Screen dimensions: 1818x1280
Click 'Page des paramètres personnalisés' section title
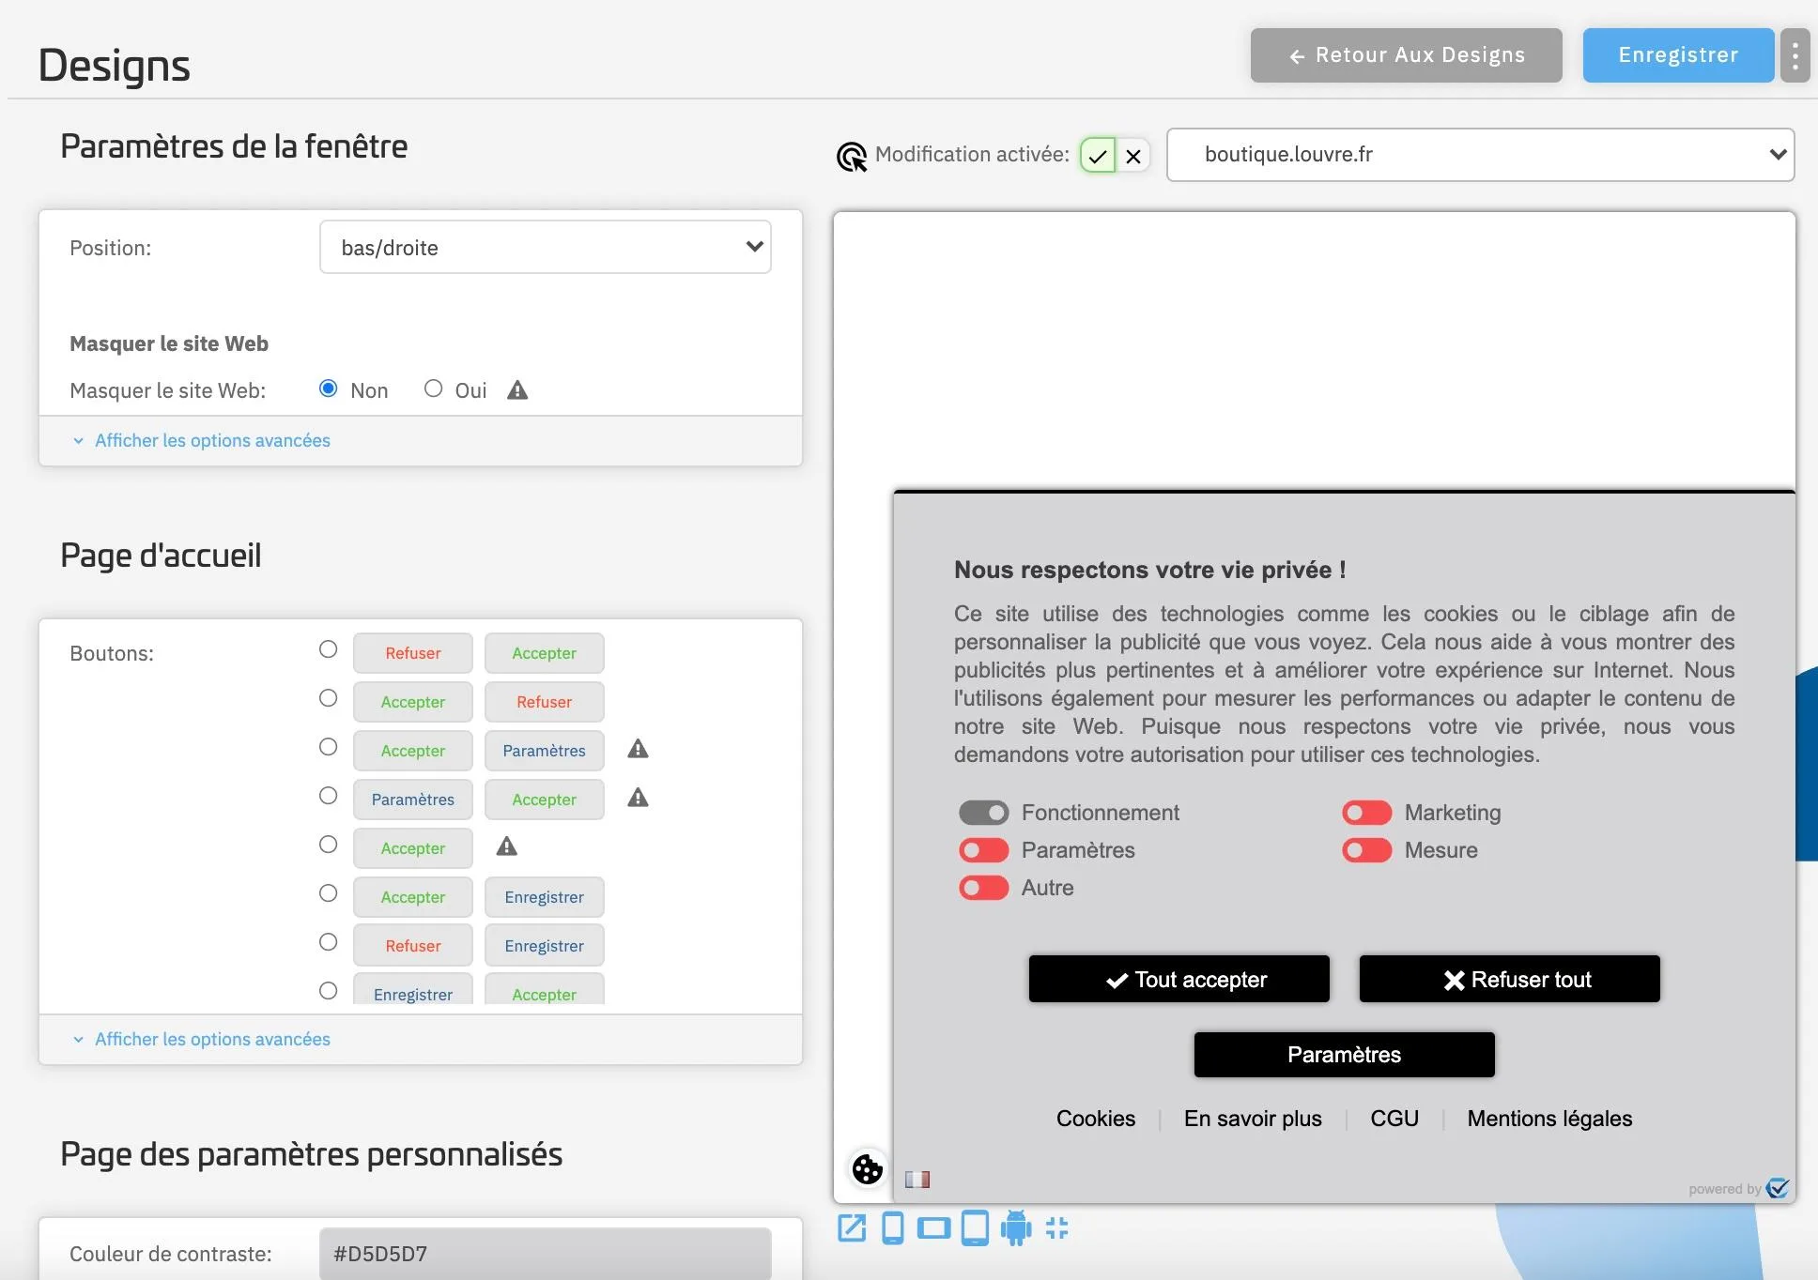coord(311,1154)
